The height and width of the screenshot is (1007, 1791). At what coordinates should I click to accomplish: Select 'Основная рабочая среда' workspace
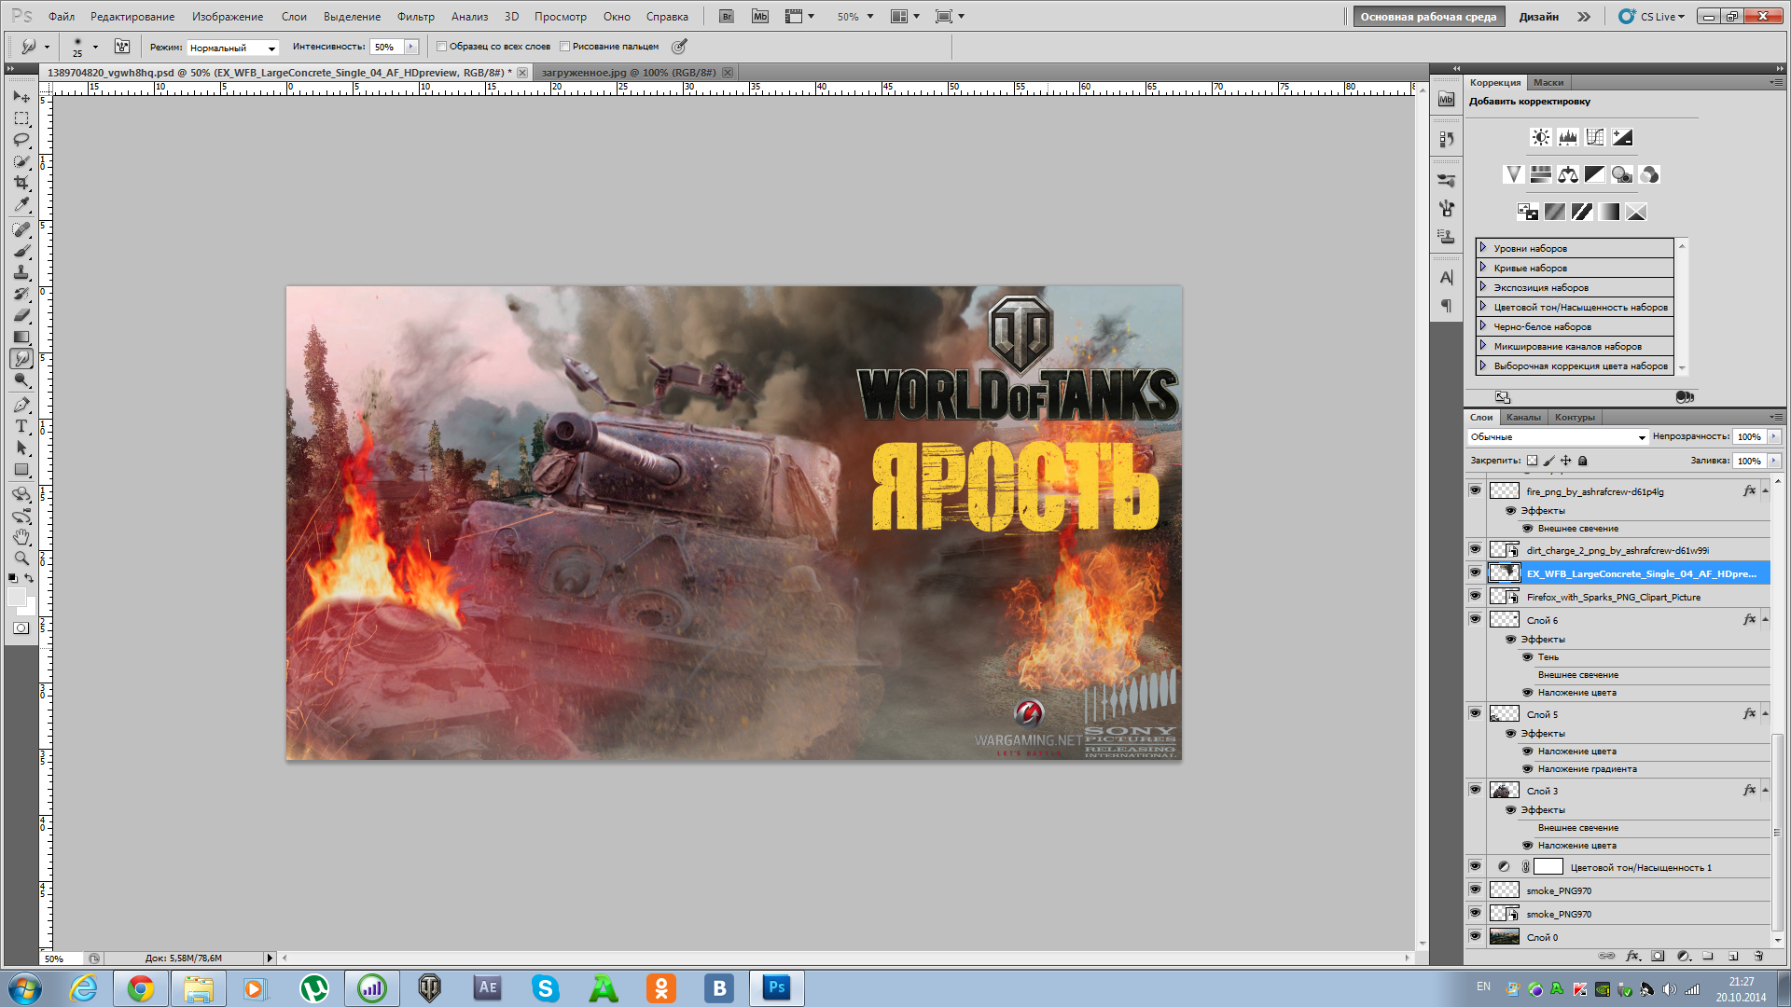(1428, 17)
